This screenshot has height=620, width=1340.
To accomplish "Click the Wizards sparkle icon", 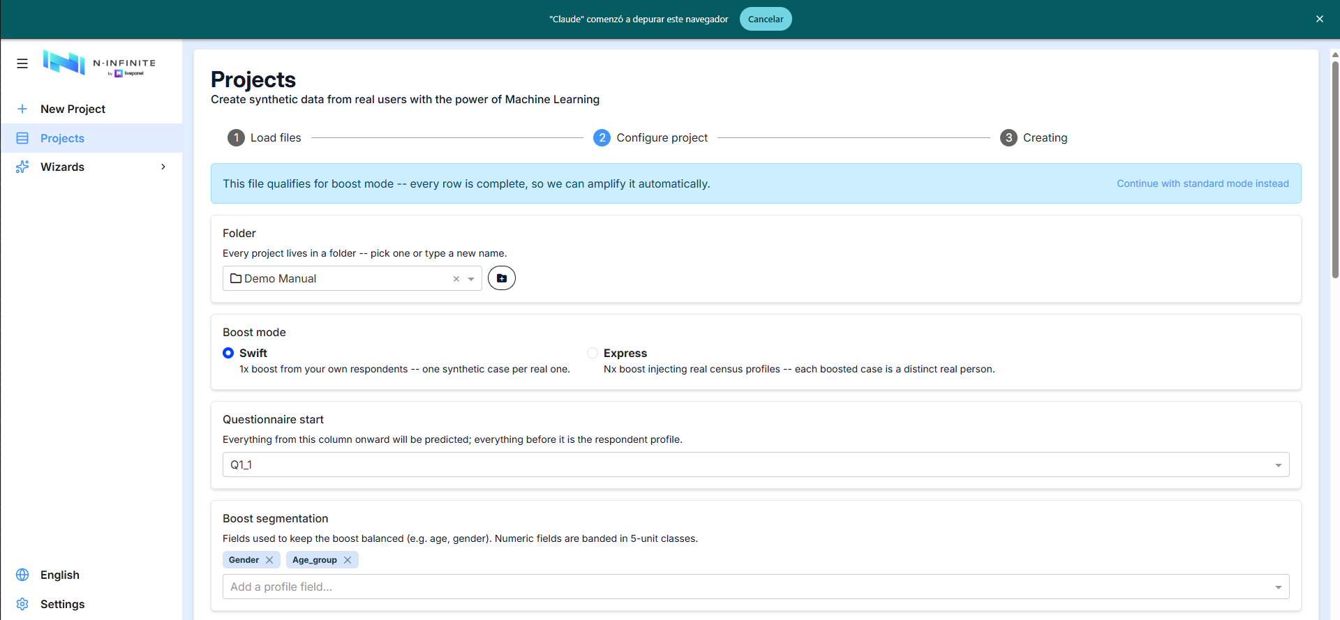I will pyautogui.click(x=22, y=167).
